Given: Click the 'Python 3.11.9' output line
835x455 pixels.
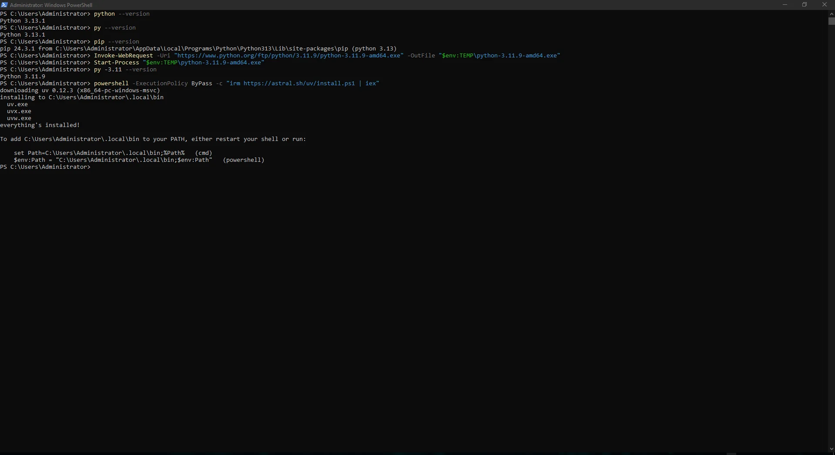Looking at the screenshot, I should point(23,77).
